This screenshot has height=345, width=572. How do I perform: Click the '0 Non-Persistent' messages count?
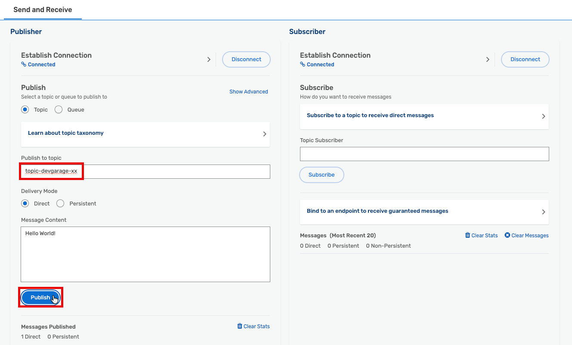tap(388, 246)
